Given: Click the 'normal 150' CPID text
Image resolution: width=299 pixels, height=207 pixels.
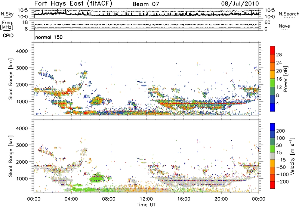Looking at the screenshot, I should [49, 37].
